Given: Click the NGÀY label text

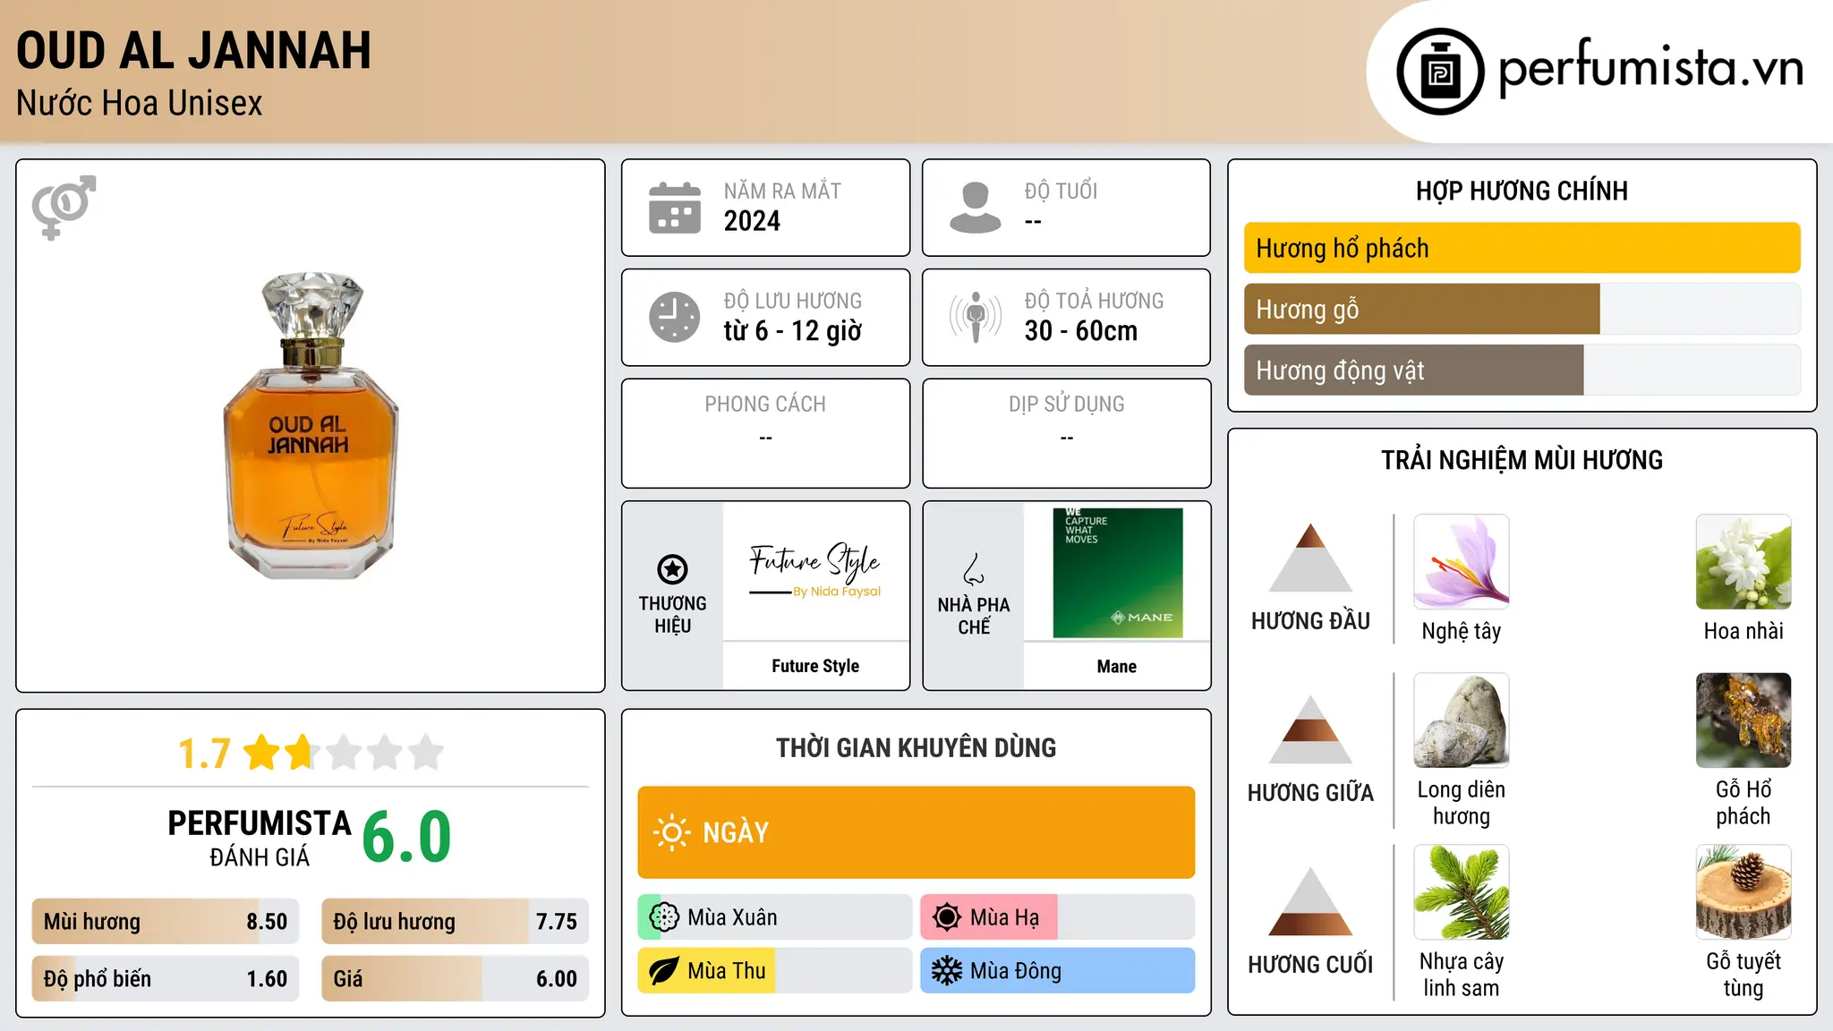Looking at the screenshot, I should click(736, 833).
